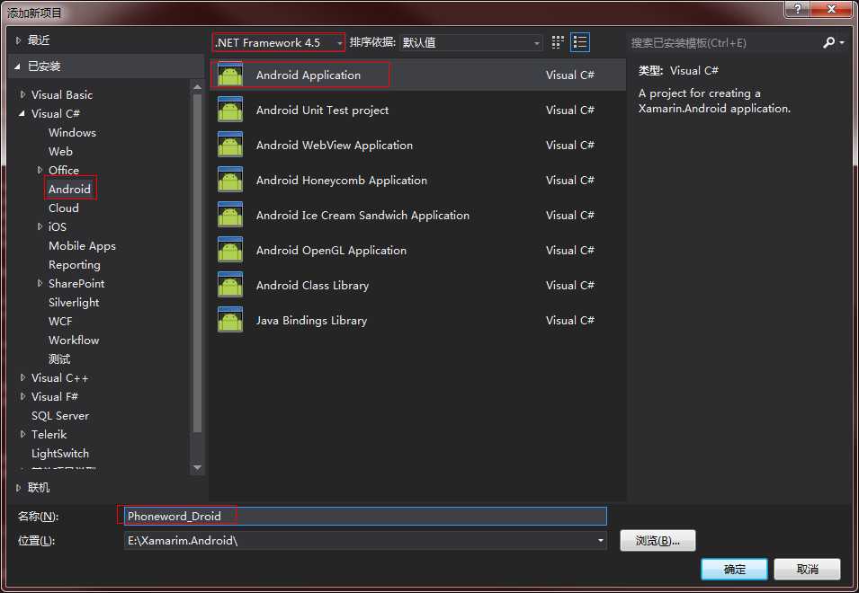Screen dimensions: 859x593
Task: Select the Mobile Apps category
Action: 82,246
